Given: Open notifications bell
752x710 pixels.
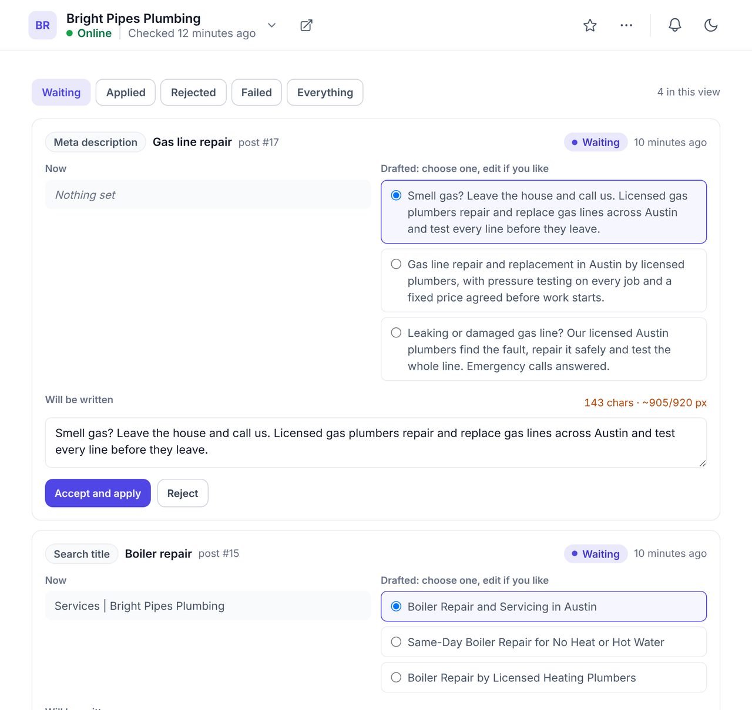Looking at the screenshot, I should click(x=675, y=25).
